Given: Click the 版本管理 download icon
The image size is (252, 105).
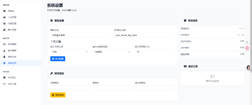Looking at the screenshot, I should click(x=4, y=51).
